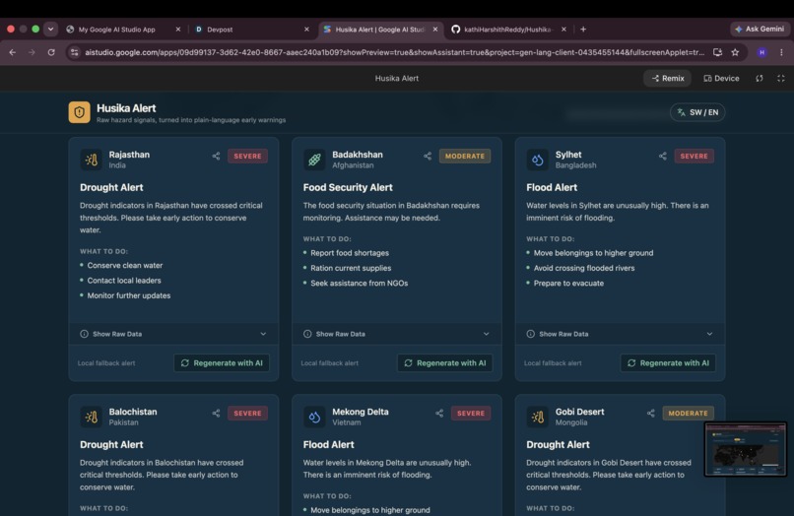The height and width of the screenshot is (516, 794).
Task: Open the tab search dropdown arrow
Action: coord(50,29)
